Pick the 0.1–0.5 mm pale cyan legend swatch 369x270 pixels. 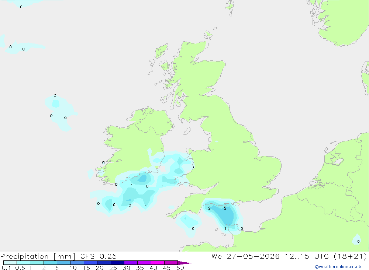coord(10,263)
